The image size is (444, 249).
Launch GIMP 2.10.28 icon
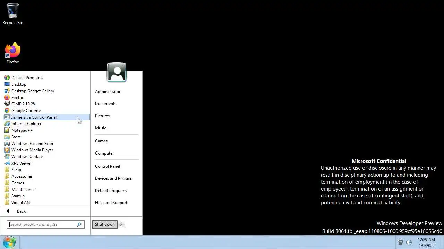(7, 104)
